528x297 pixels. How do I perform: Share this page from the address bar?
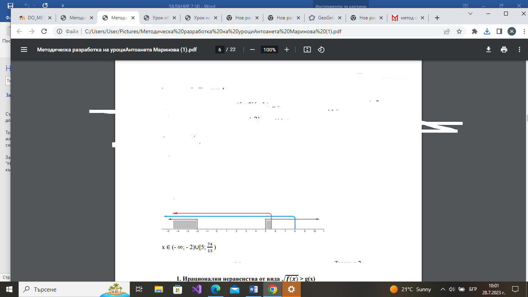[447, 32]
